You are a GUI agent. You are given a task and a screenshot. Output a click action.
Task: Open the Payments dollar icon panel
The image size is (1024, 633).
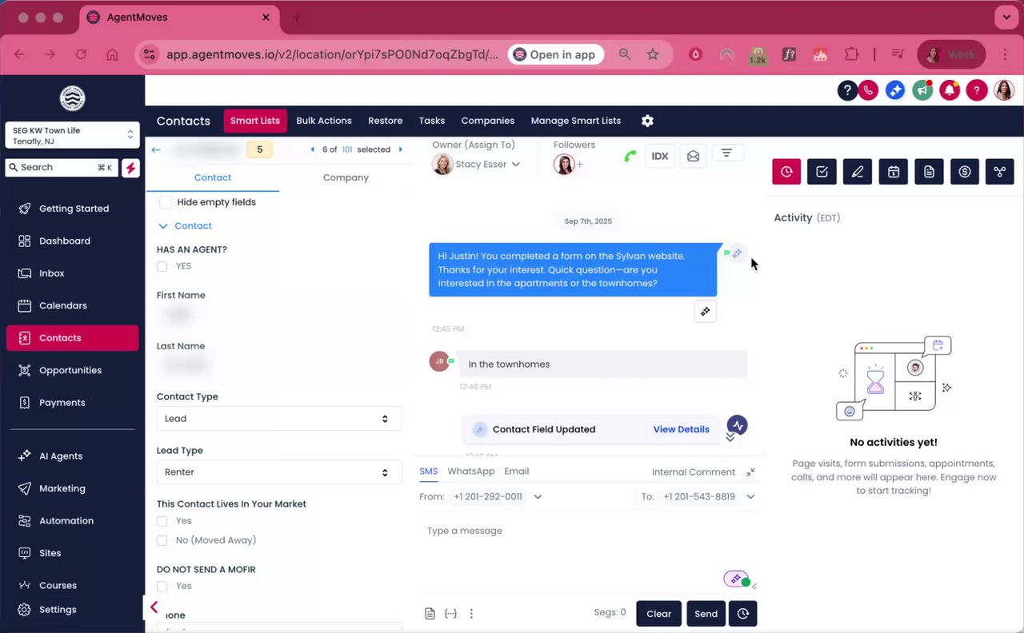[x=965, y=172]
